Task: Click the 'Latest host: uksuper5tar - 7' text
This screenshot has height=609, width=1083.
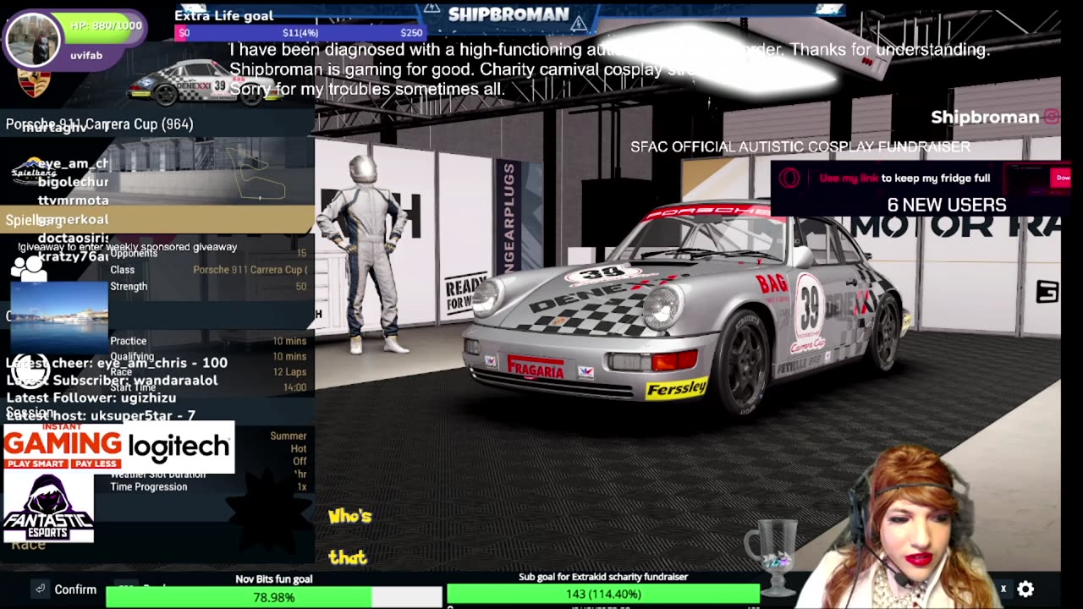Action: point(101,415)
